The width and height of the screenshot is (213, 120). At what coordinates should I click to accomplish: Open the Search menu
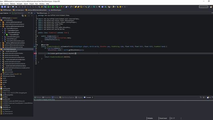point(26,4)
